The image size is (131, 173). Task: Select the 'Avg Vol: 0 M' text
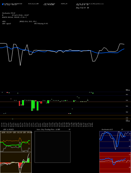pos(82,5)
